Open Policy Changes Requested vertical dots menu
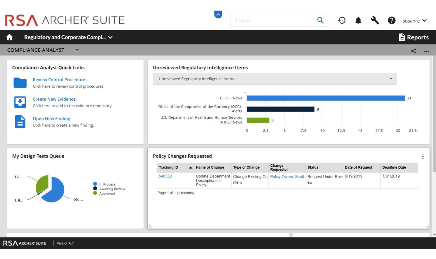The image size is (436, 259). click(423, 156)
